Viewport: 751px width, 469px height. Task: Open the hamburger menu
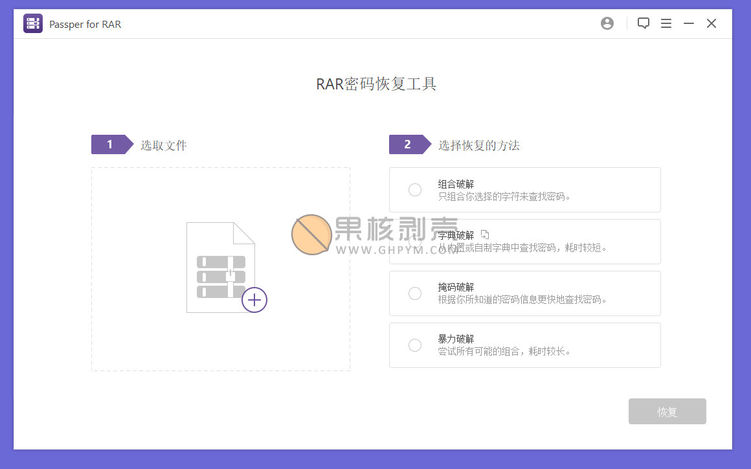[666, 23]
